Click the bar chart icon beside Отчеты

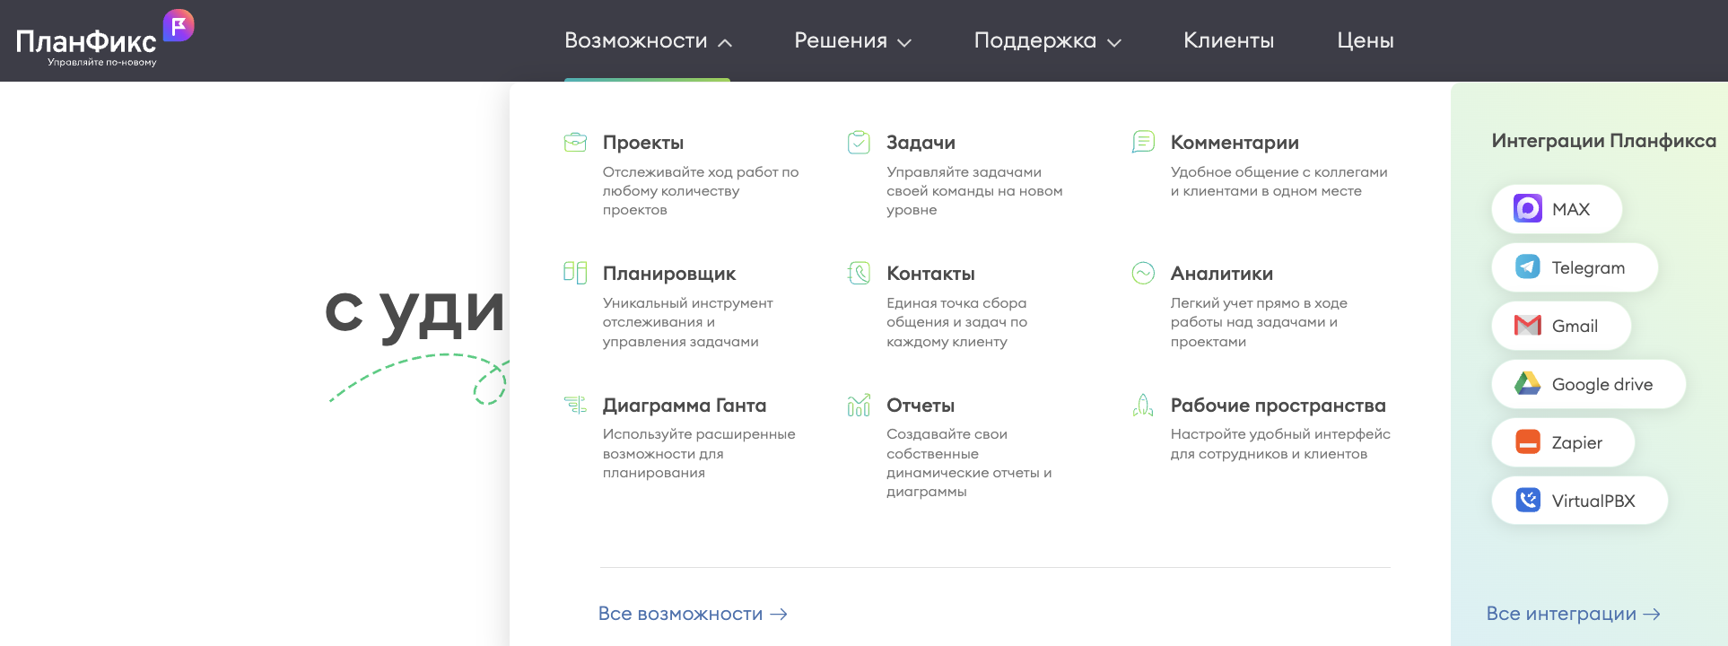coord(859,406)
